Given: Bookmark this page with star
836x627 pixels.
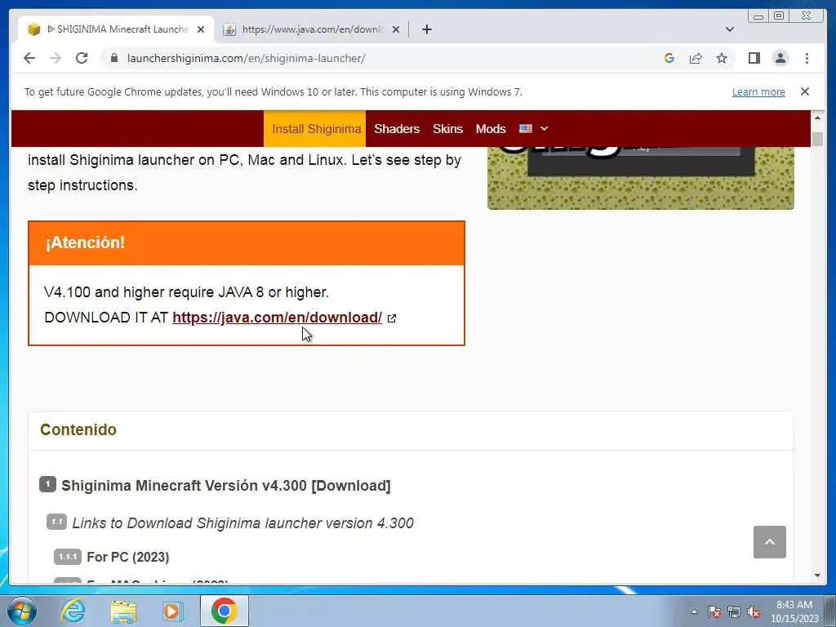Looking at the screenshot, I should (x=722, y=58).
